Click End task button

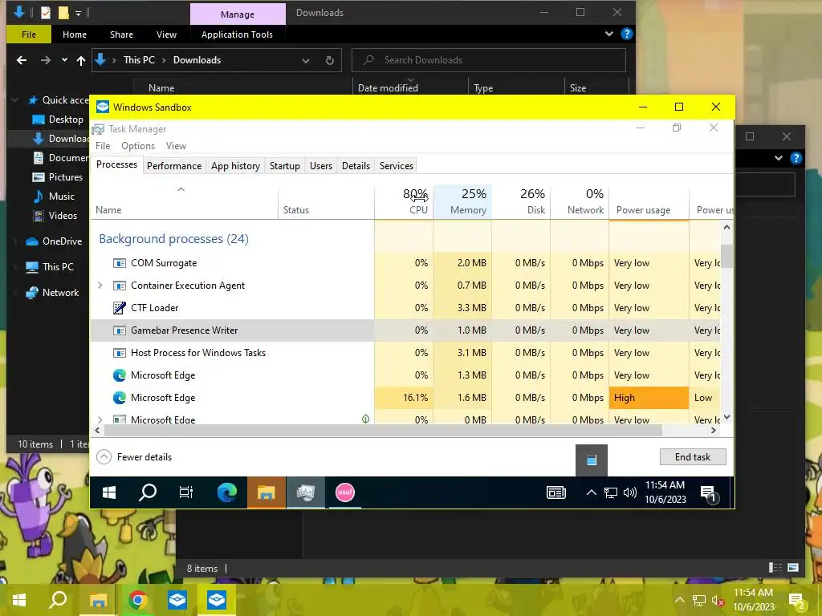(x=693, y=456)
